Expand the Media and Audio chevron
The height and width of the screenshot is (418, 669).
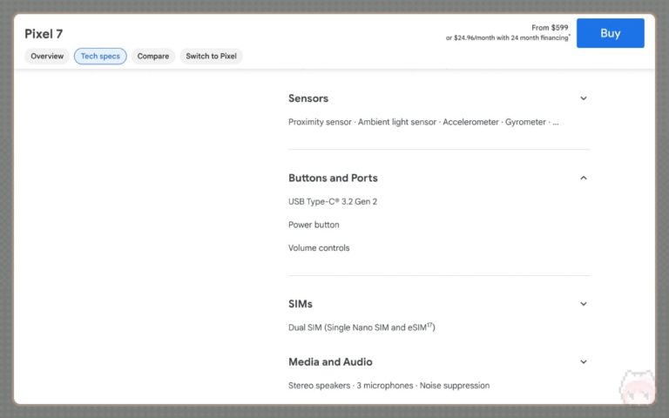coord(584,361)
